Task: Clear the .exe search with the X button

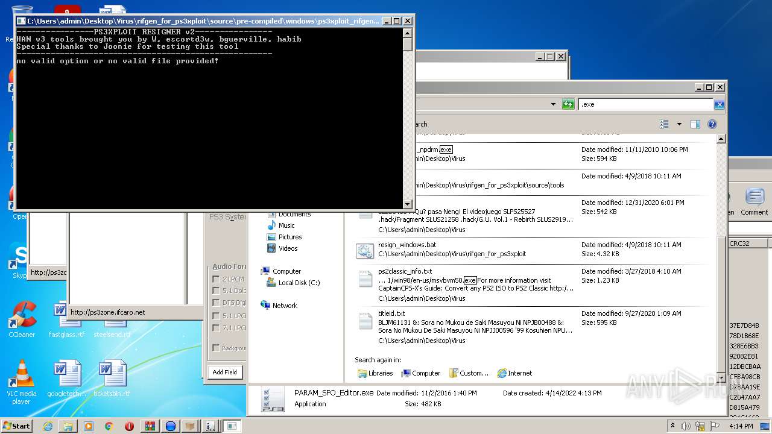Action: (x=719, y=104)
